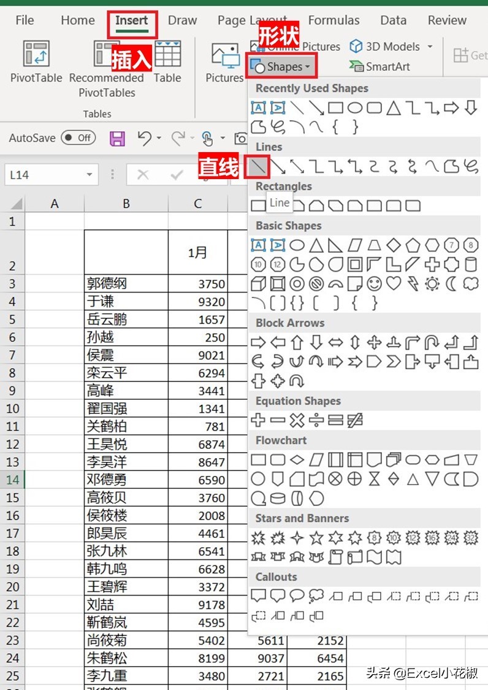Screen dimensions: 488x690
Task: Pick the Cube shape in Basic Shapes
Action: click(x=258, y=284)
